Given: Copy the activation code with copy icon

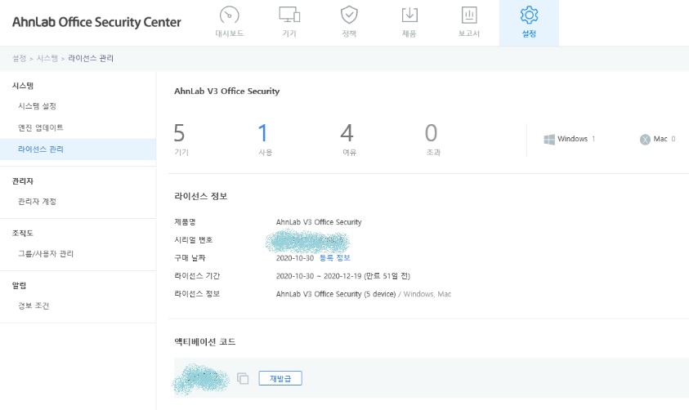Looking at the screenshot, I should click(x=243, y=378).
